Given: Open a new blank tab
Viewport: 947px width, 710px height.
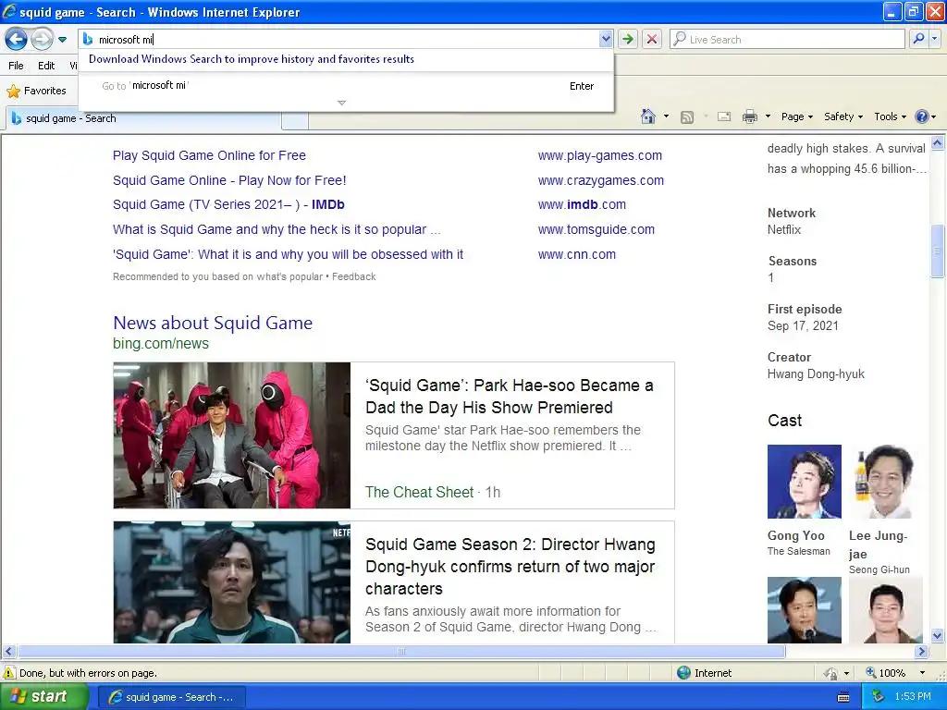Looking at the screenshot, I should coord(295,119).
